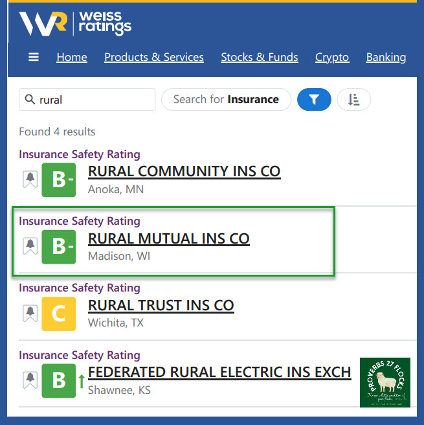Open Stocks & Funds menu

click(x=260, y=57)
